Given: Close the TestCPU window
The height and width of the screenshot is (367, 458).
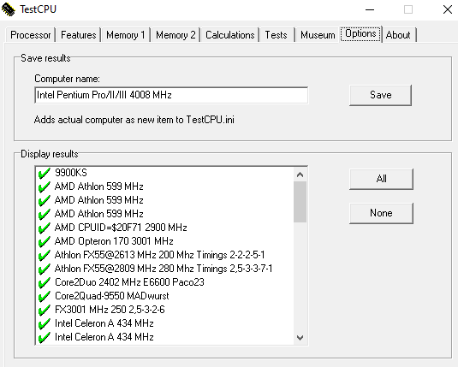Looking at the screenshot, I should (448, 9).
